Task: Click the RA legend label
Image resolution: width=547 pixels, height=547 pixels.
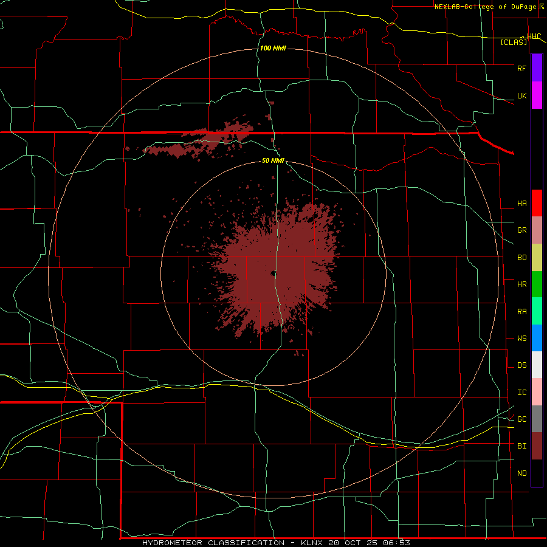Action: click(x=521, y=312)
